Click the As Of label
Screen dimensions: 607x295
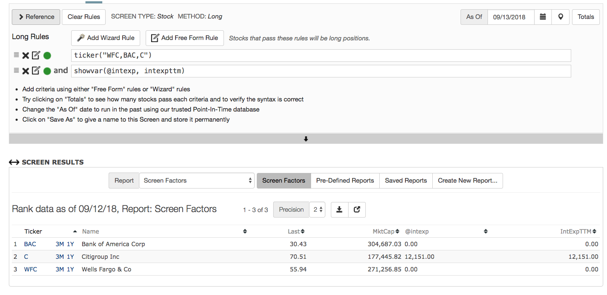tap(474, 17)
